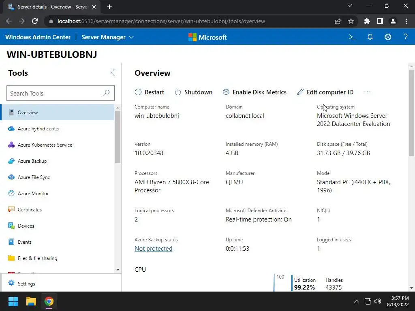Click the Files & file sharing folder icon
Viewport: 415px width, 311px height.
coord(11,258)
